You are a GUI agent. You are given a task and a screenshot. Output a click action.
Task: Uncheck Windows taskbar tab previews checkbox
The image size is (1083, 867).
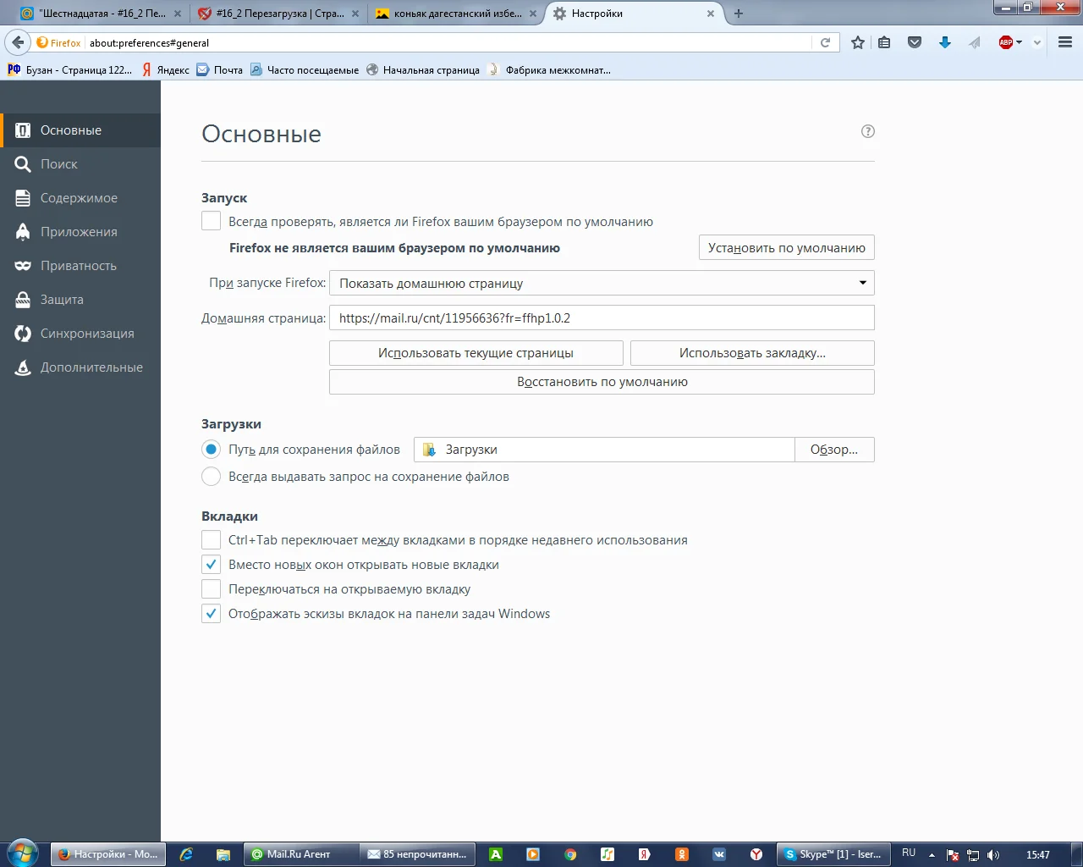point(212,614)
